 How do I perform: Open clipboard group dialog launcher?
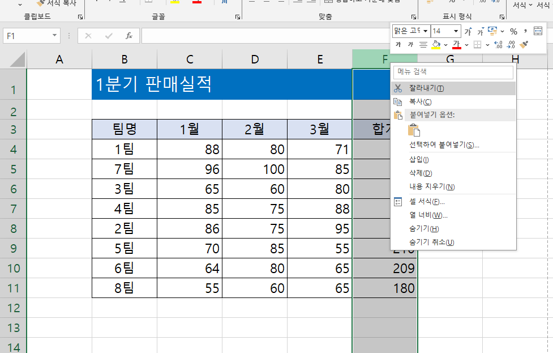[x=80, y=16]
